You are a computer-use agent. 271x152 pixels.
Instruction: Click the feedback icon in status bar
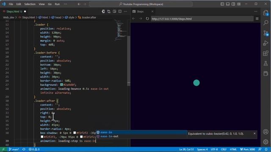click(x=260, y=149)
